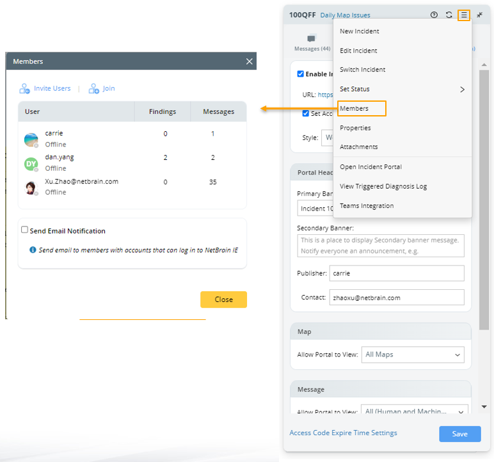Screen dimensions: 494x462
Task: Click the info icon beside email note
Action: [33, 250]
